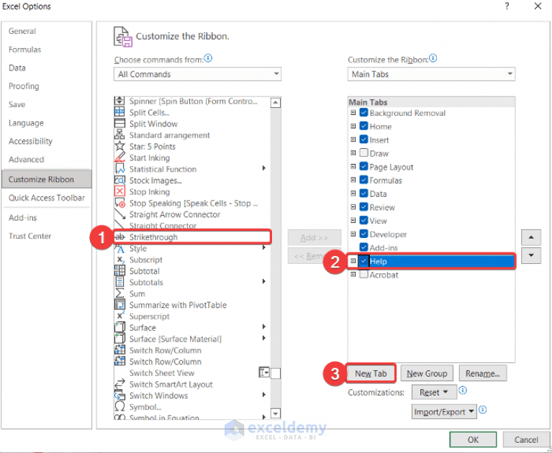Expand the View tab tree node
The height and width of the screenshot is (453, 552).
[353, 220]
